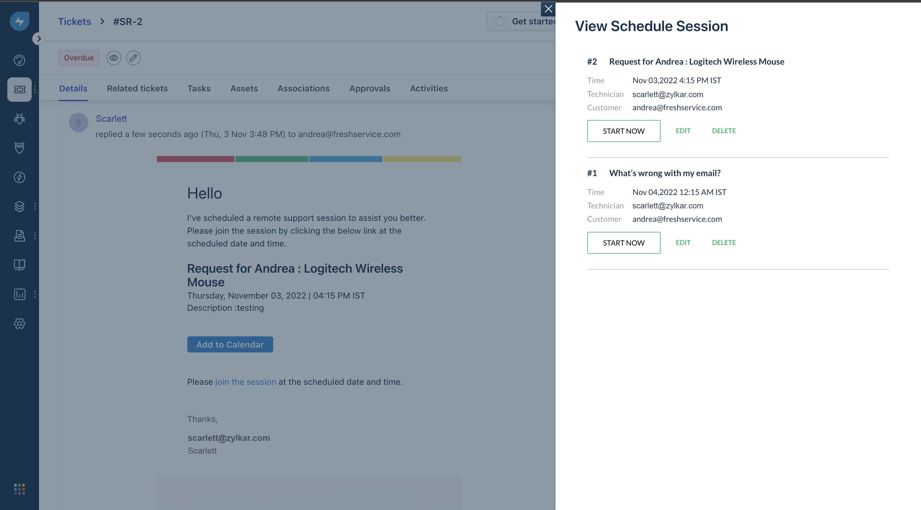Open the app switcher dots grid
This screenshot has height=510, width=921.
[19, 489]
